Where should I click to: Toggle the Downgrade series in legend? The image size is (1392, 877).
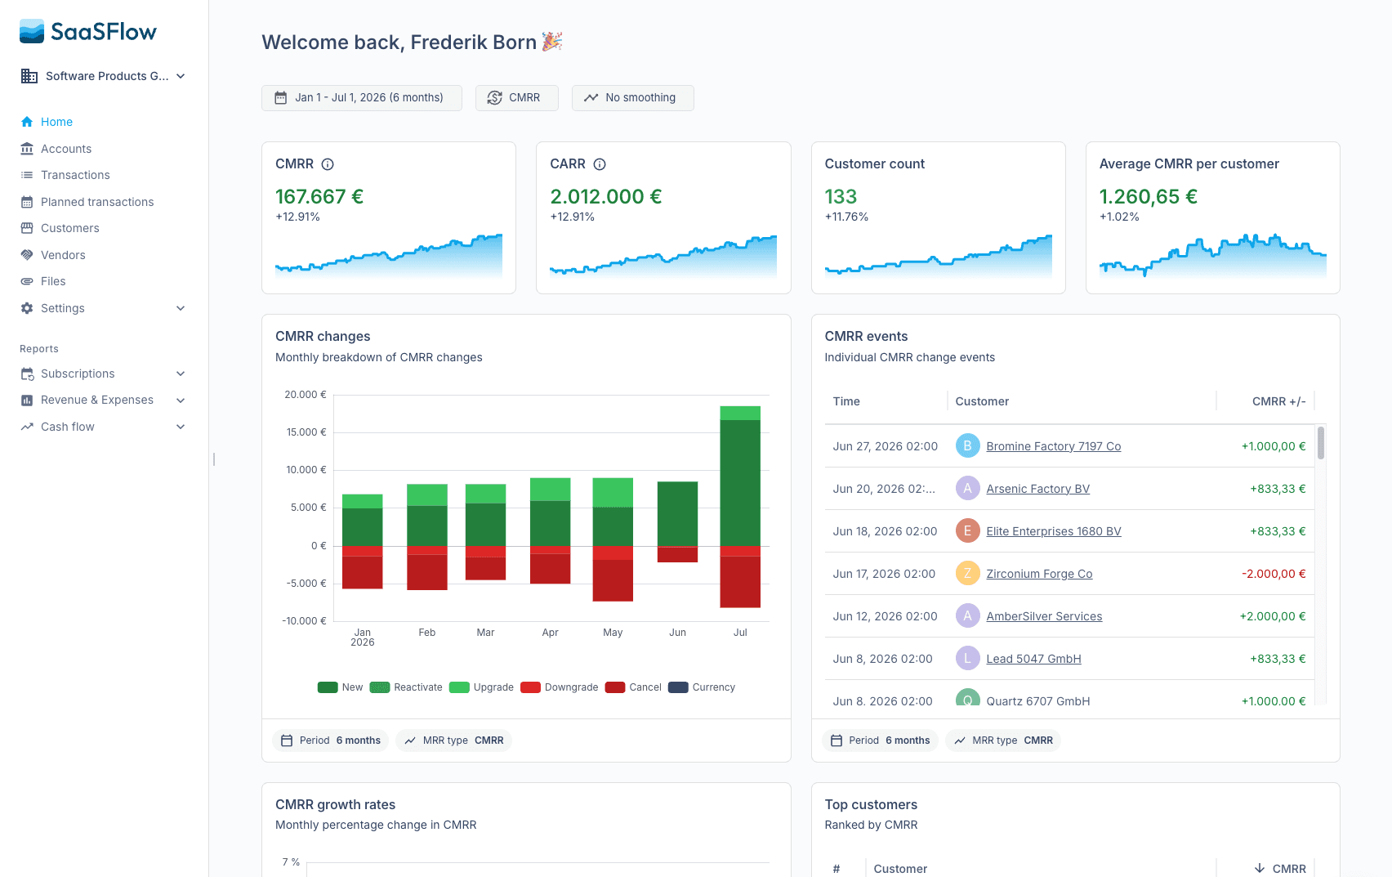pyautogui.click(x=560, y=687)
